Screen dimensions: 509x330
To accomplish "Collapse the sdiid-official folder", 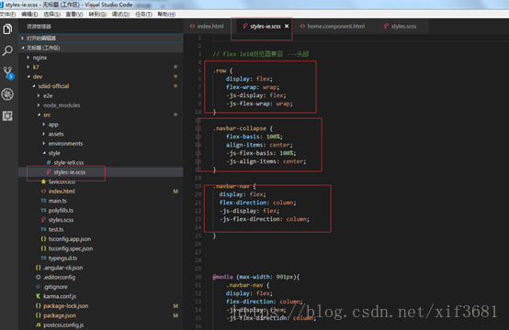I will tap(101, 86).
